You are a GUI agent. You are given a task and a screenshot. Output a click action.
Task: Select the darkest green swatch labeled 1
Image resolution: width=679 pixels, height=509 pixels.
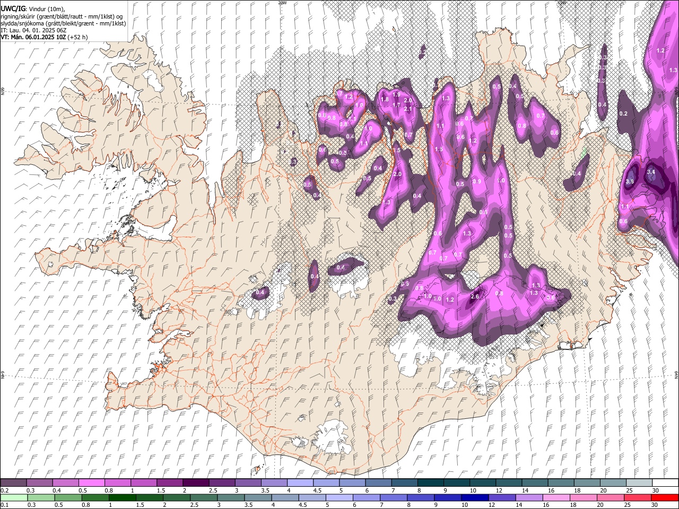[x=122, y=498]
